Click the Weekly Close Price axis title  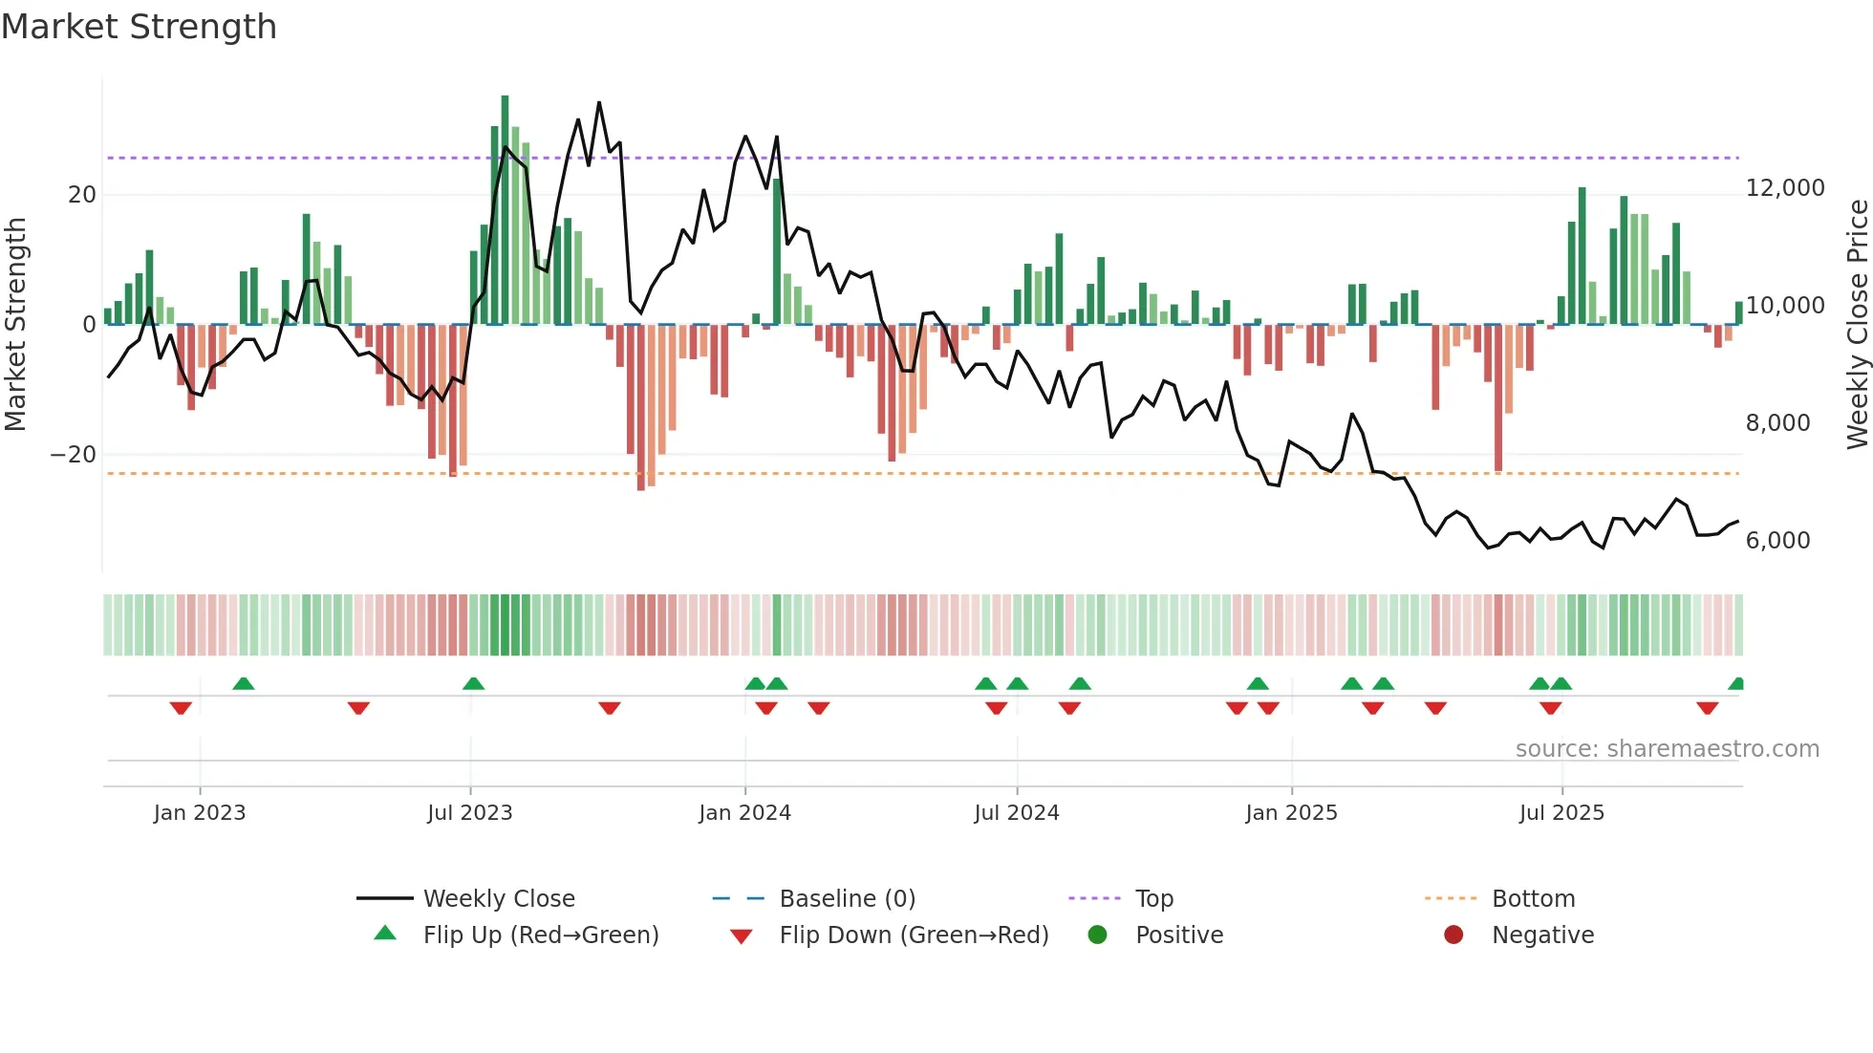pos(1857,323)
